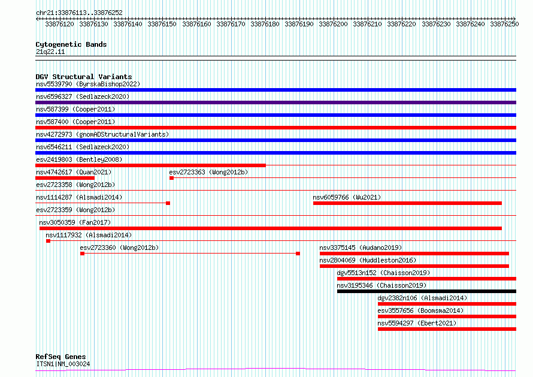
Task: Open esv2723360 (Wong2012b) label
Action: [119, 248]
